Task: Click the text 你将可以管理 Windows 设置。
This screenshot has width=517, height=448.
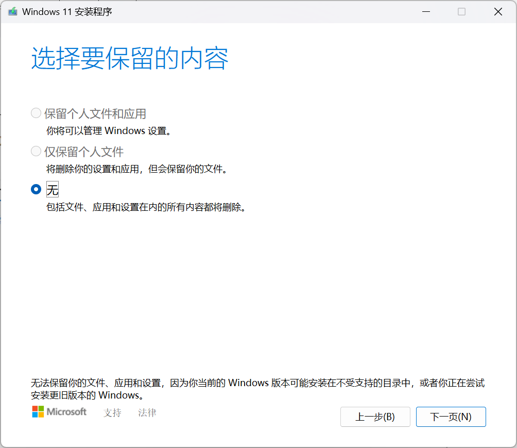Action: (109, 131)
